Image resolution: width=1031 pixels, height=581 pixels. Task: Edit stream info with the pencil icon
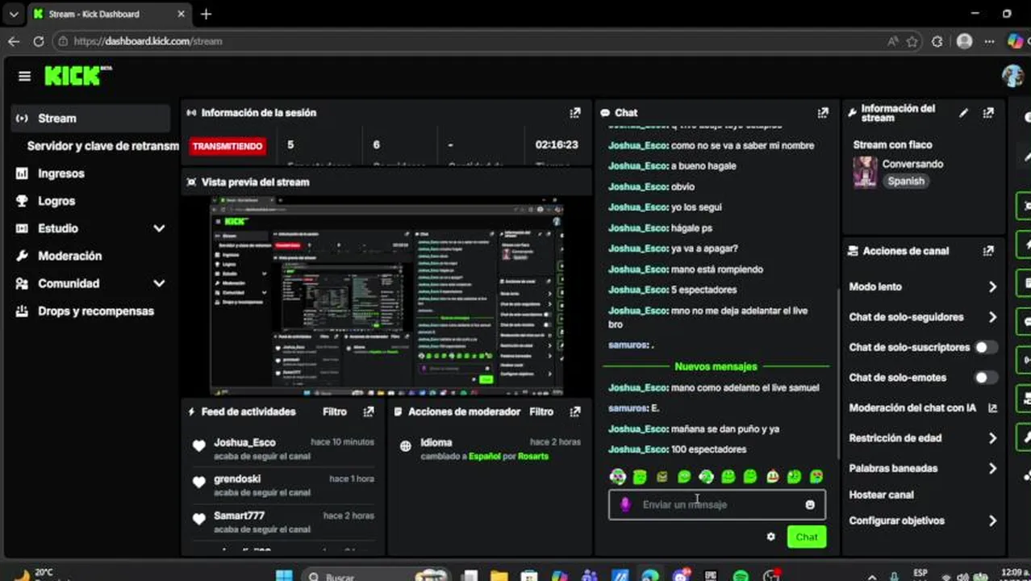click(963, 113)
